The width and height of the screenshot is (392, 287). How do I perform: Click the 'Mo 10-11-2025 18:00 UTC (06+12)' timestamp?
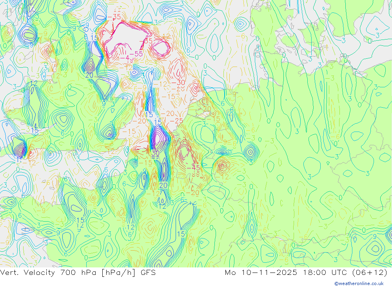click(x=306, y=273)
